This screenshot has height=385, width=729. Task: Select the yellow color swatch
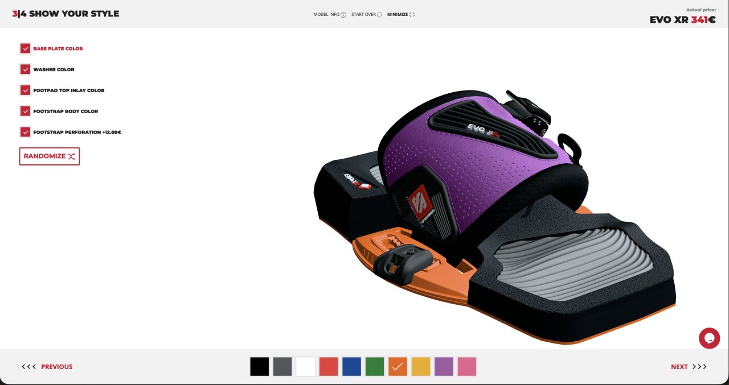(x=421, y=367)
